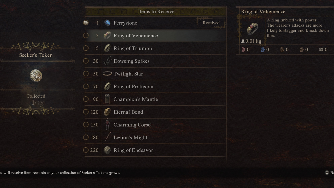Viewport: 334px width, 188px height.
Task: Select the circle marker for 5 tokens
Action: point(86,36)
